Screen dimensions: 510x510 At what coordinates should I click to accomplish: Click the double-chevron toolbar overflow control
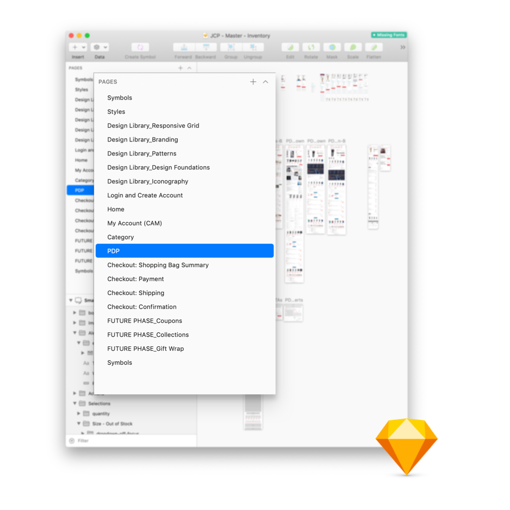point(403,47)
